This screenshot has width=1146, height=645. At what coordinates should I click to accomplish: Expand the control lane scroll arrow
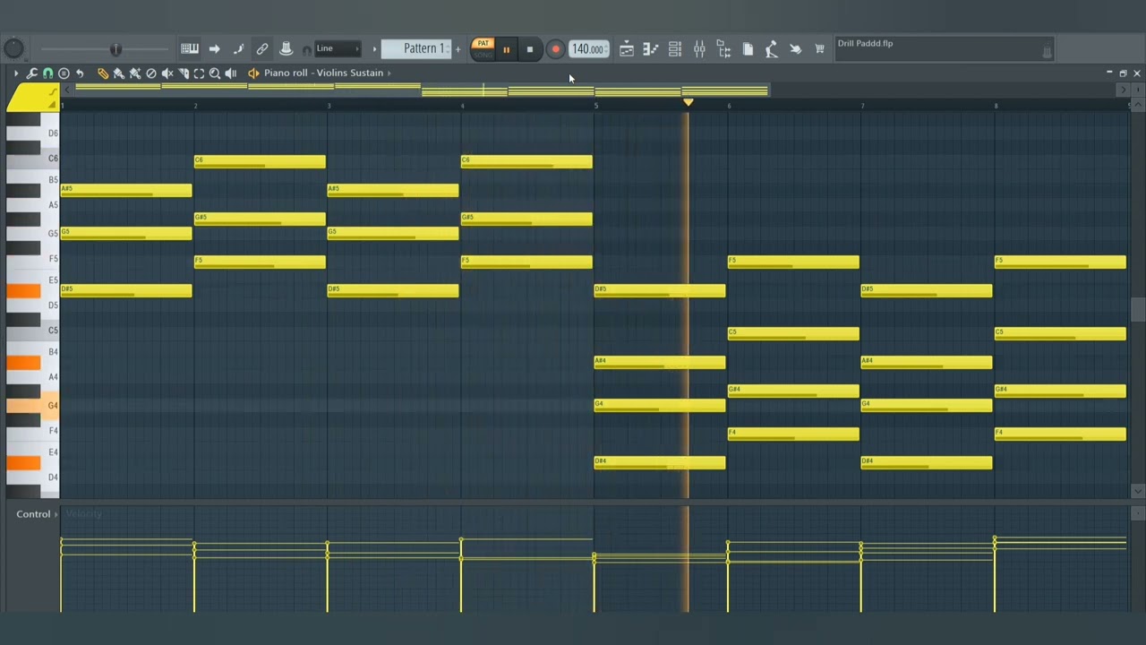[1138, 514]
